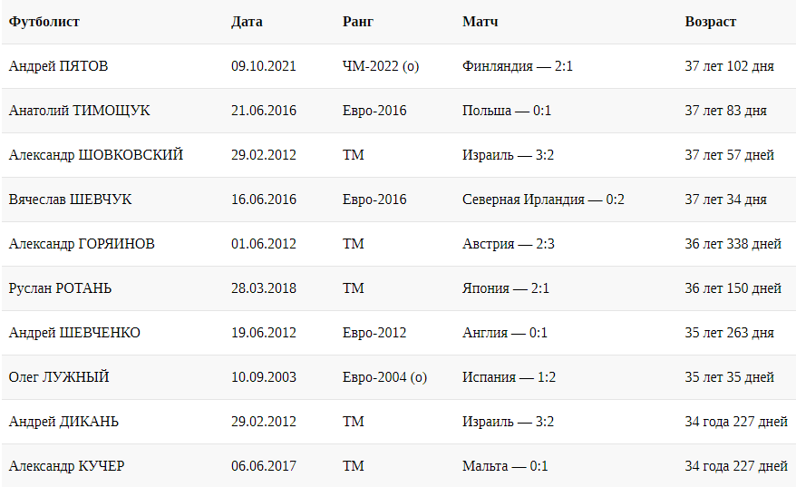The width and height of the screenshot is (796, 487).
Task: Select player name Анатолий ТИМОЩУК
Action: (80, 111)
